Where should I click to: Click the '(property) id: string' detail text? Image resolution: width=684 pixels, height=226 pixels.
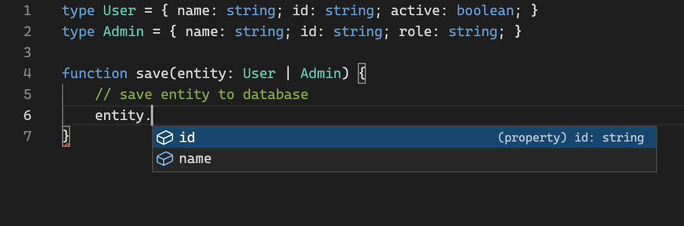pyautogui.click(x=571, y=138)
